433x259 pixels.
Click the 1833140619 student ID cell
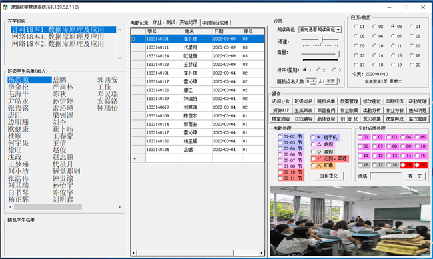pyautogui.click(x=164, y=107)
